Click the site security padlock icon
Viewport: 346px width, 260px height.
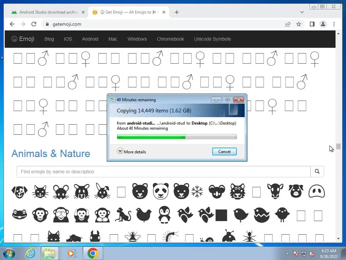[47, 24]
